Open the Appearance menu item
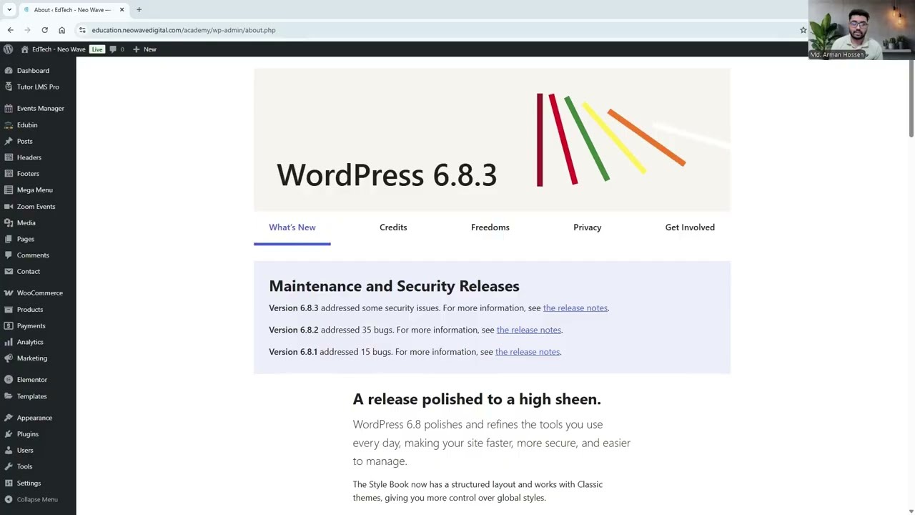915x515 pixels. coord(38,418)
